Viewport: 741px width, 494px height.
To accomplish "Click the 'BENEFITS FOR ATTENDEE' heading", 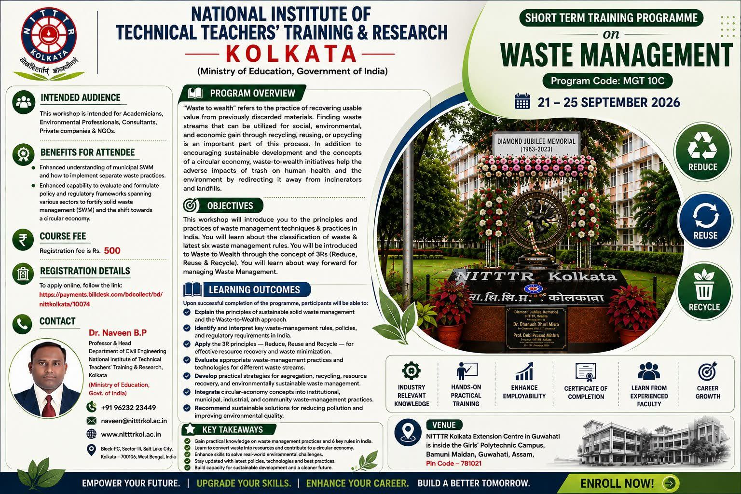I will (x=87, y=152).
